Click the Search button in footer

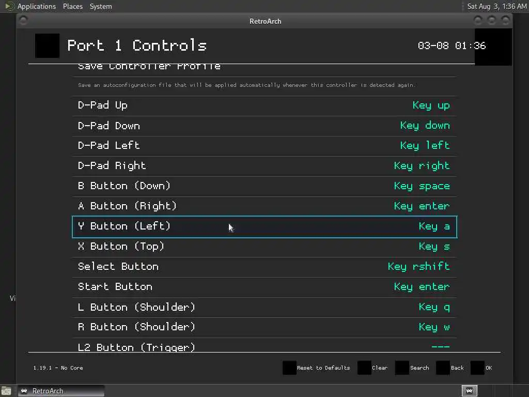pyautogui.click(x=412, y=368)
